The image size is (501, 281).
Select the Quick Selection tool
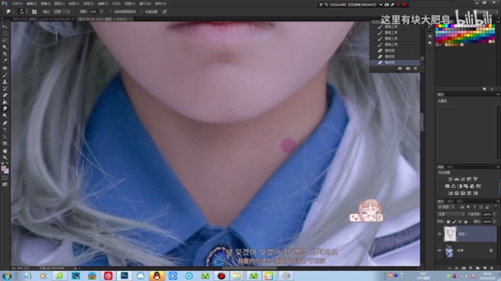tap(5, 47)
